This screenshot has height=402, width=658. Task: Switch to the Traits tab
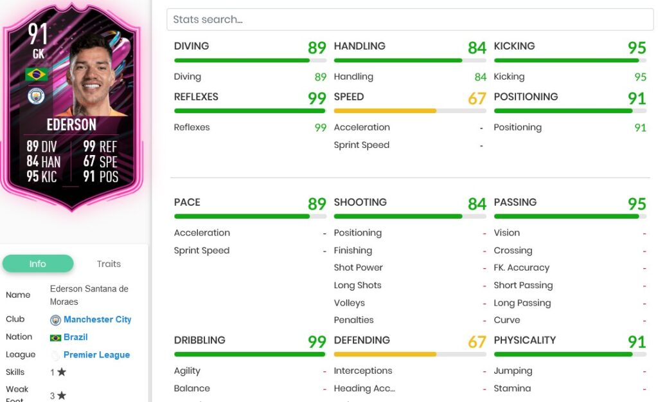pos(108,264)
